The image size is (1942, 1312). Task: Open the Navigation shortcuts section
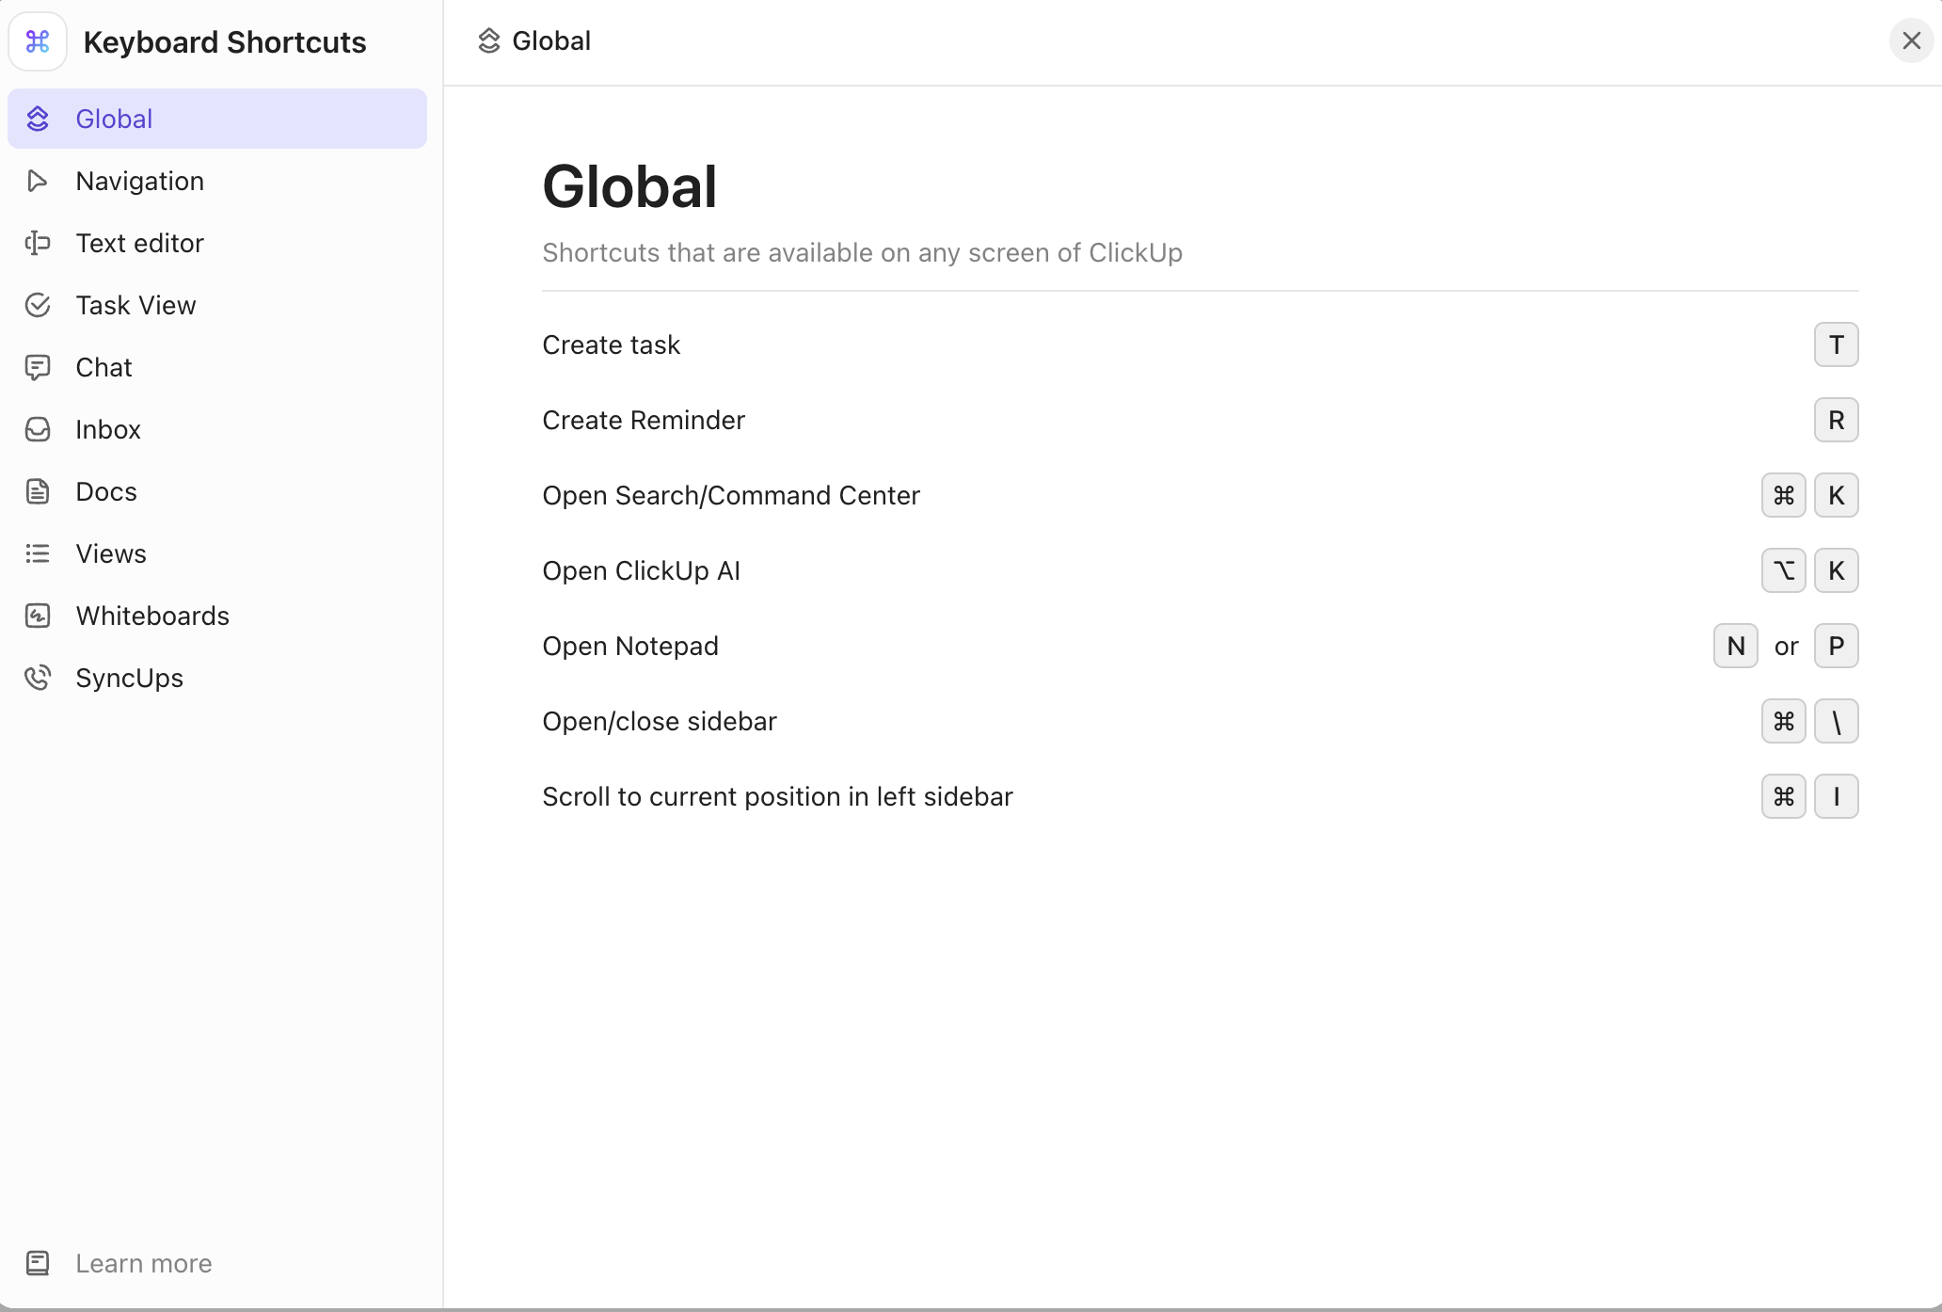point(139,181)
